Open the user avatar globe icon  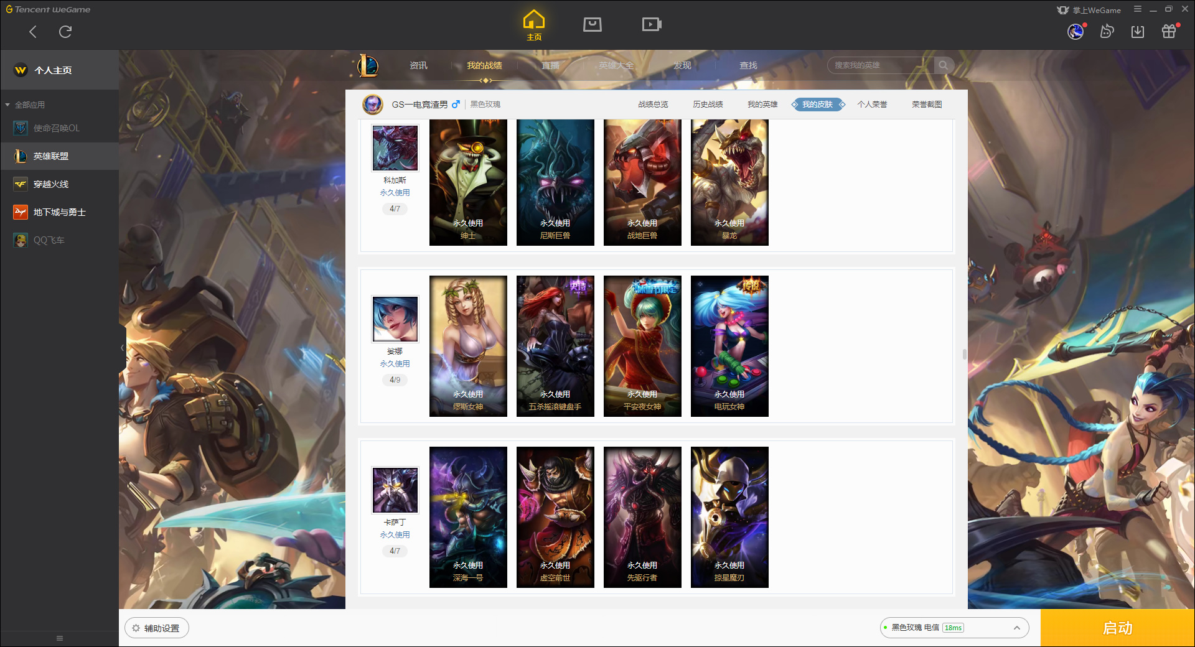(x=1075, y=31)
